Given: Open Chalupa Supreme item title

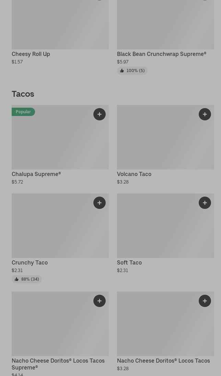Looking at the screenshot, I should [36, 174].
